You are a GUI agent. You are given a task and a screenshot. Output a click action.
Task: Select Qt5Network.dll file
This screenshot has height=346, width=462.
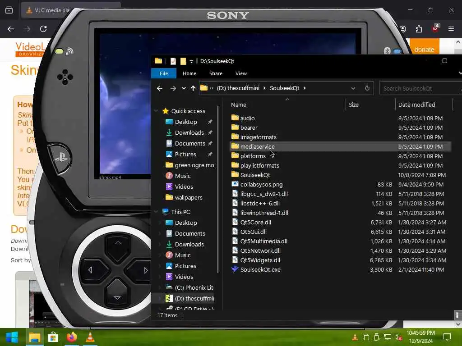coord(260,250)
